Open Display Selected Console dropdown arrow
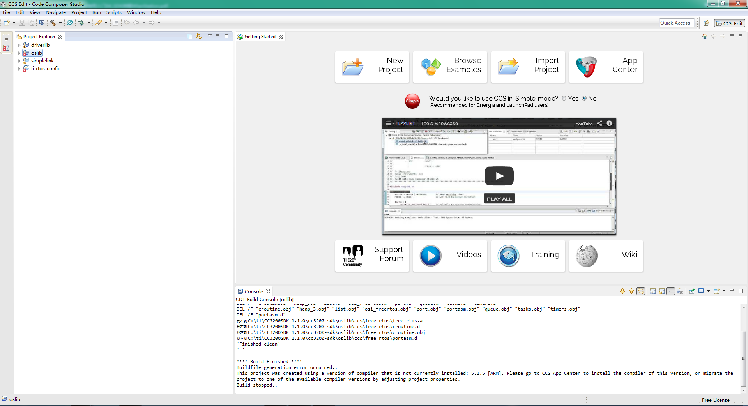The height and width of the screenshot is (406, 748). point(708,291)
